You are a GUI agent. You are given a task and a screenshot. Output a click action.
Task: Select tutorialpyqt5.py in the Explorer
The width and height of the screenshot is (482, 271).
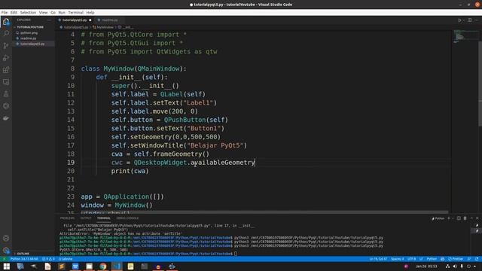pos(32,44)
